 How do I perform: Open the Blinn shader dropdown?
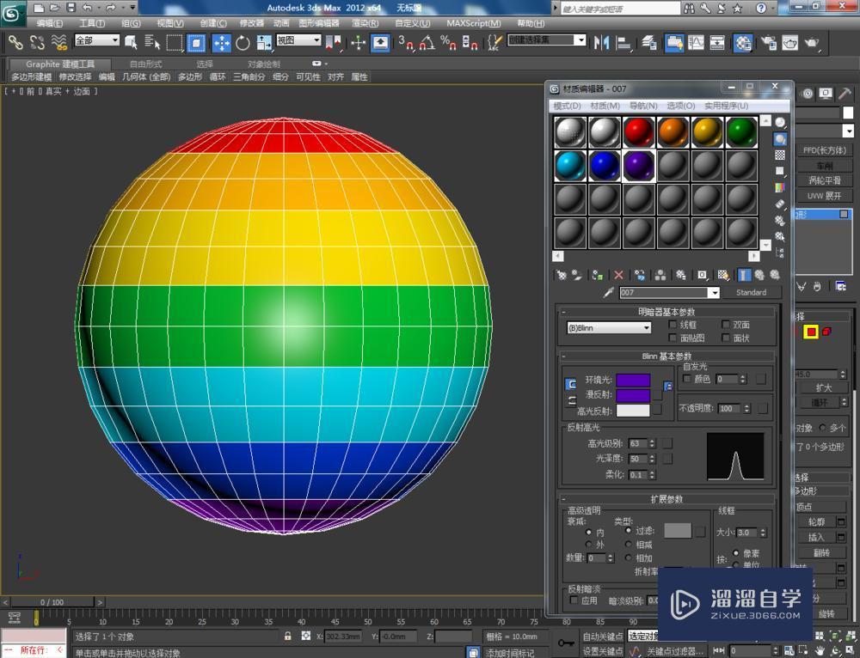coord(647,327)
